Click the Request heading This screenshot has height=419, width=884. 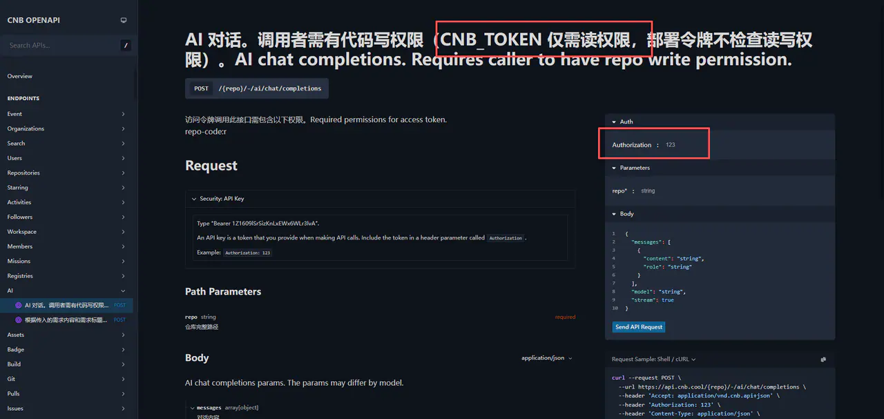pyautogui.click(x=211, y=166)
